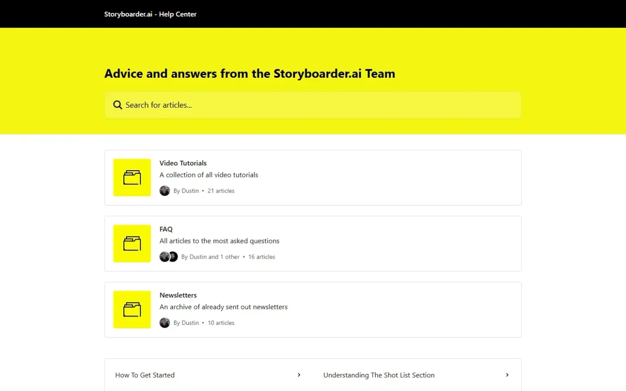Click the 'Advice and answers' page heading

tap(250, 74)
